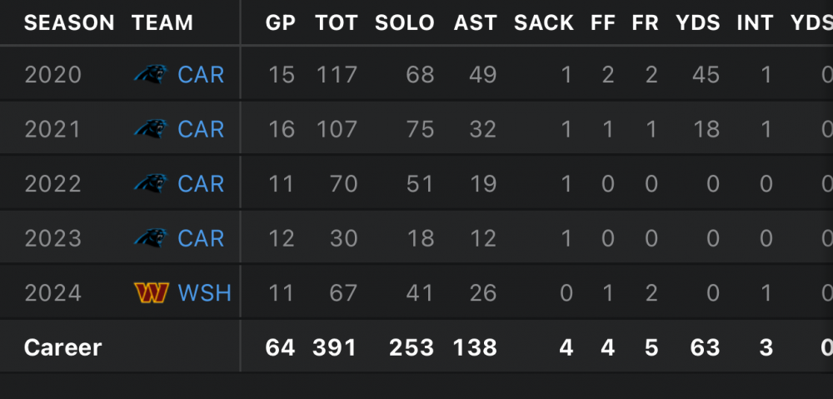
Task: Click the INT column header
Action: (755, 22)
